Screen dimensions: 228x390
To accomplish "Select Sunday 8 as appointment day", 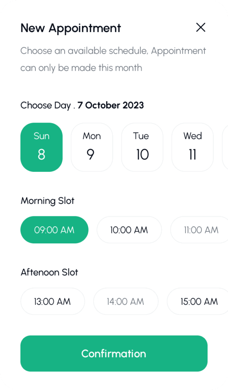I will [41, 147].
